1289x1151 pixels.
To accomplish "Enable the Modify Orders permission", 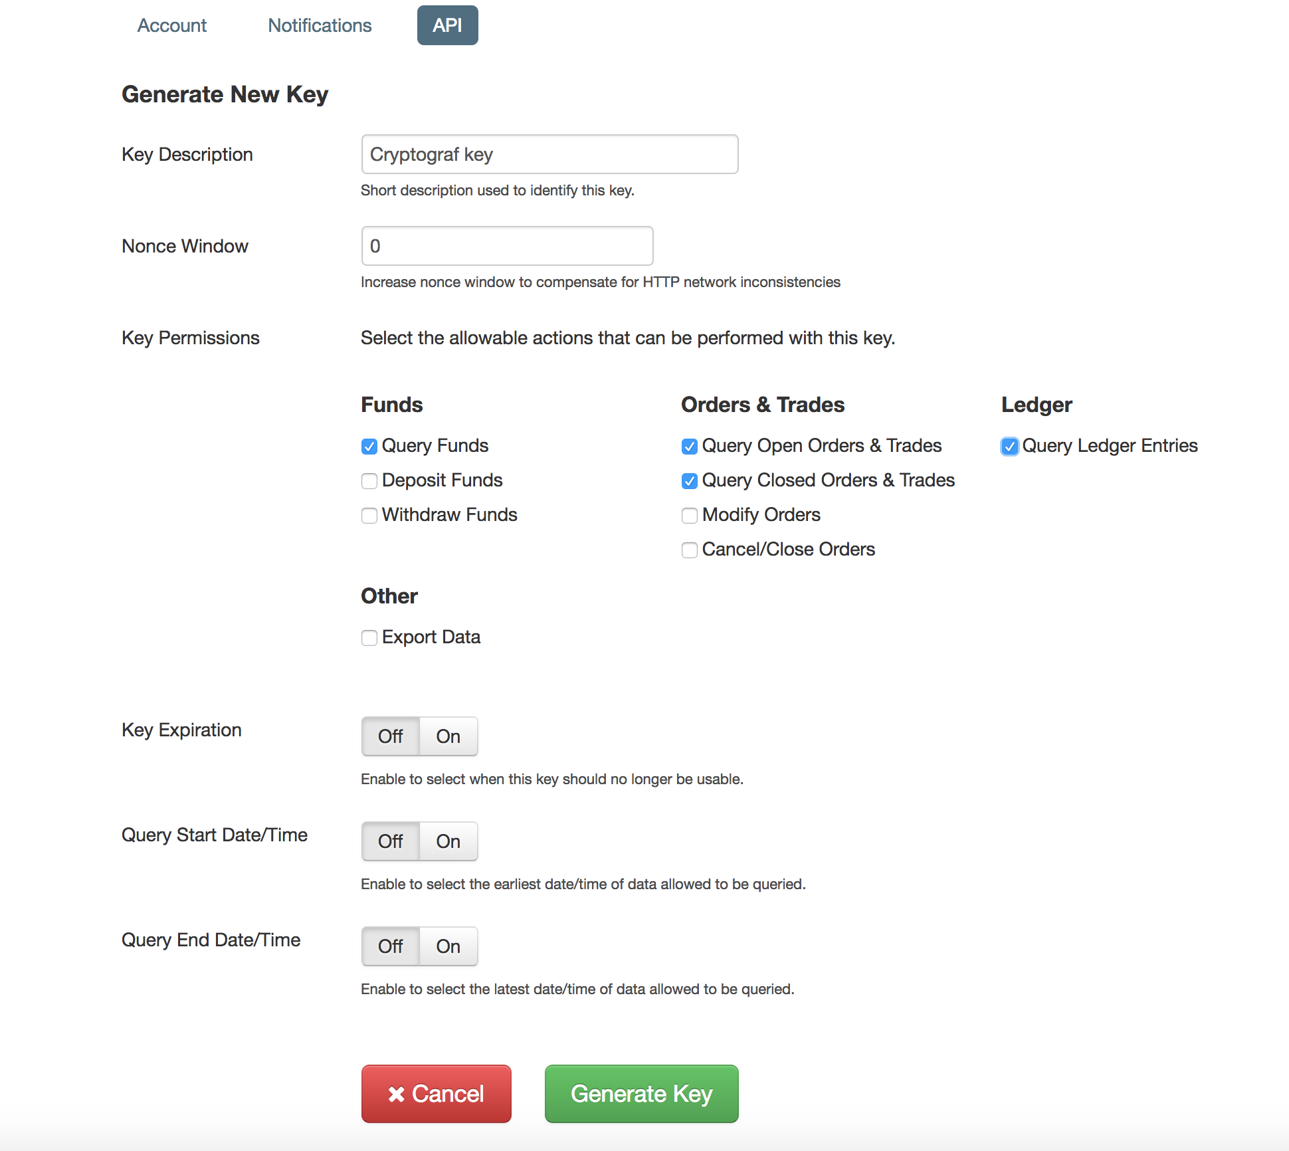I will click(690, 516).
